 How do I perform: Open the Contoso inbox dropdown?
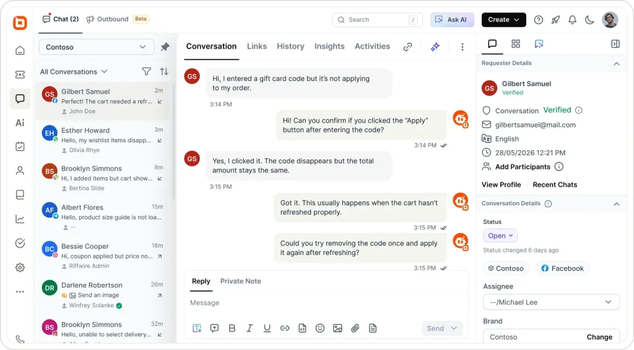[x=96, y=47]
